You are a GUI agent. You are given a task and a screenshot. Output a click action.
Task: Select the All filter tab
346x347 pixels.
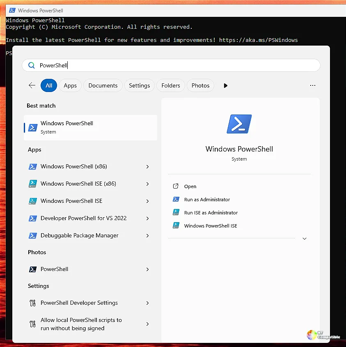click(49, 85)
